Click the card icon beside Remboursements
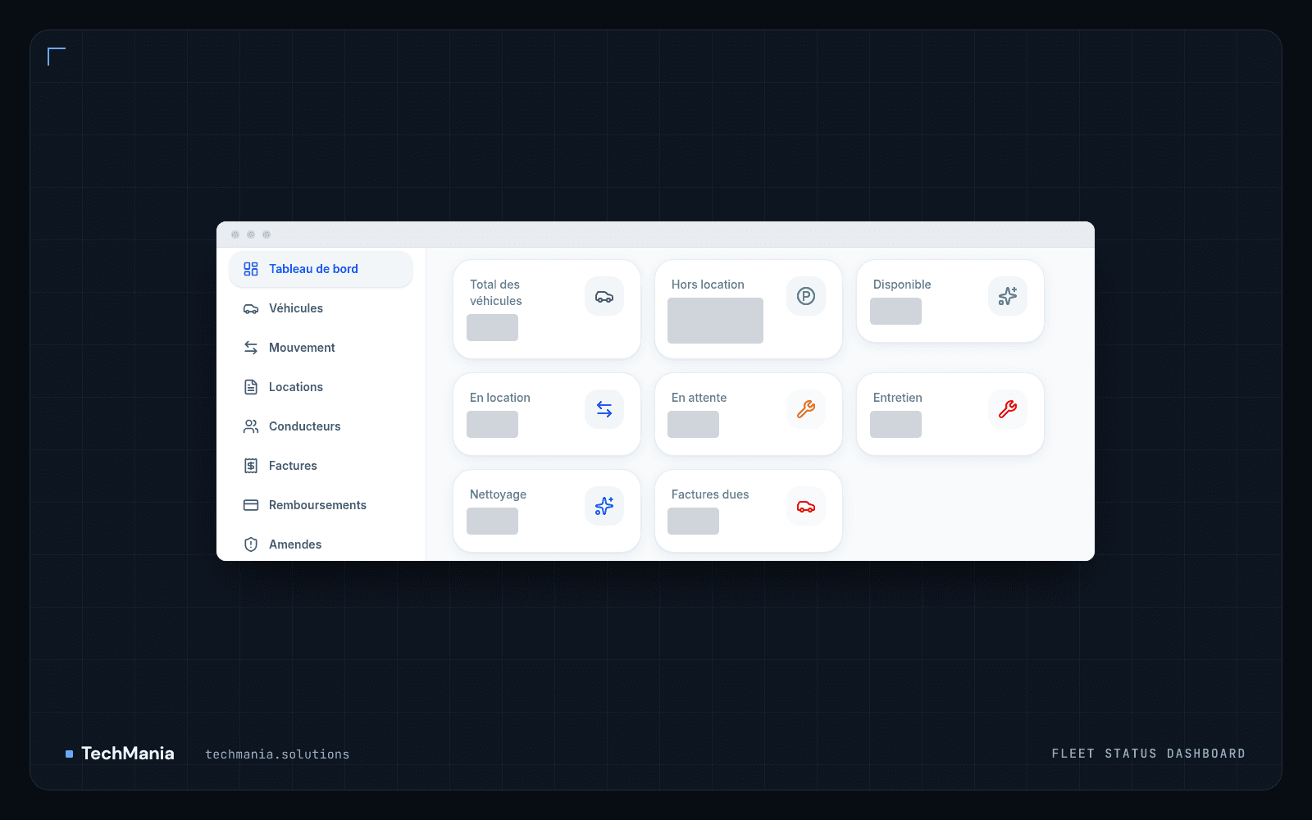Screen dimensions: 1312x820 (251, 505)
